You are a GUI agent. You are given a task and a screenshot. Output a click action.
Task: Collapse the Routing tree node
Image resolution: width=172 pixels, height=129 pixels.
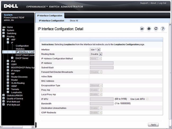[4, 37]
